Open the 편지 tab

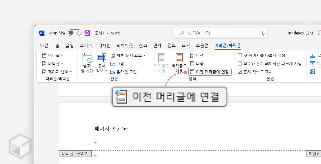pyautogui.click(x=157, y=45)
